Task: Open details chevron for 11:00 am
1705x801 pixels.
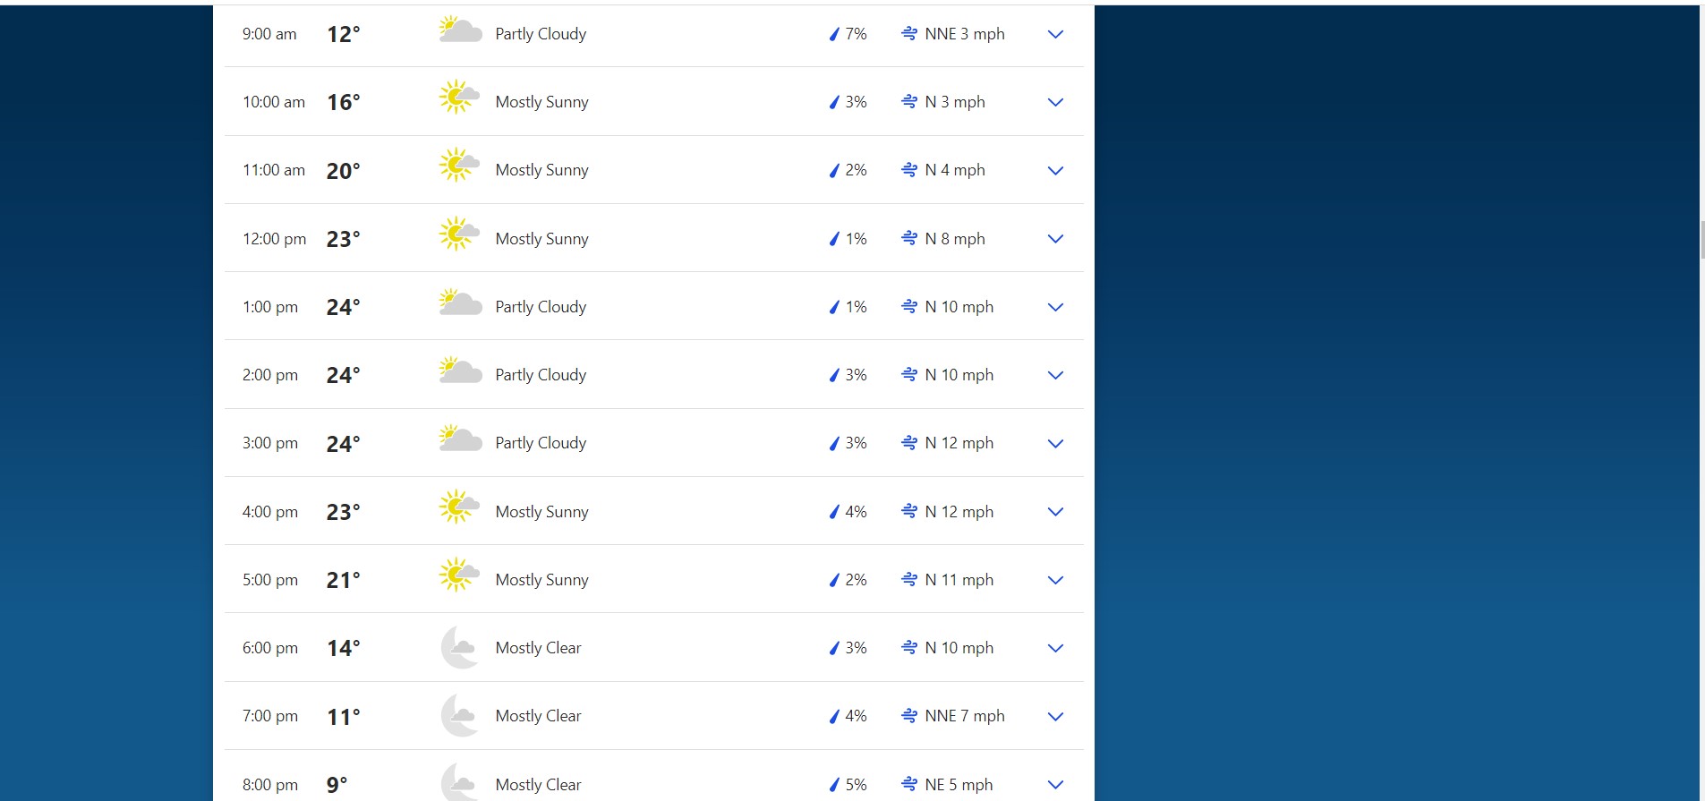Action: (x=1055, y=170)
